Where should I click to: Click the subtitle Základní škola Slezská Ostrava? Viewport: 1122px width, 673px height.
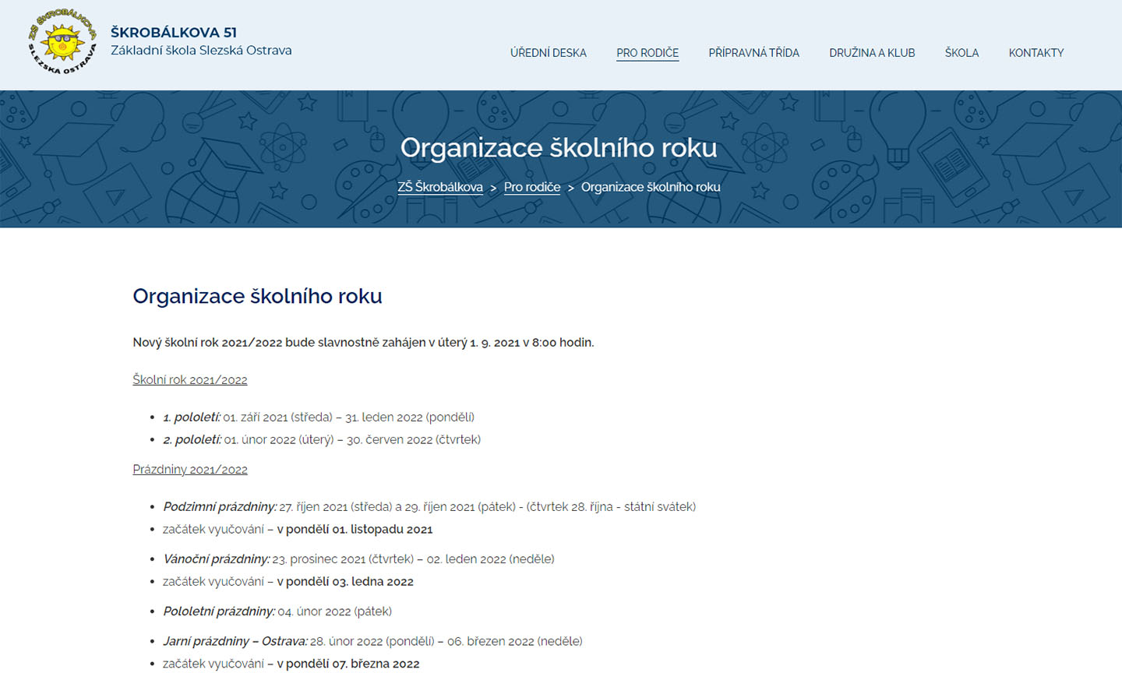201,51
